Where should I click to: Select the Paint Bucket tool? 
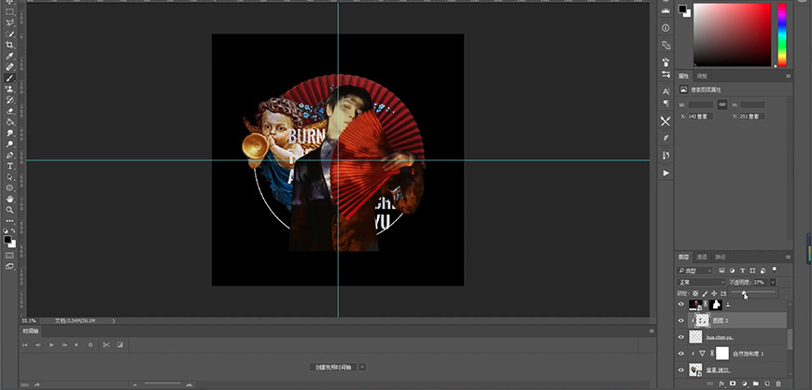tap(10, 122)
